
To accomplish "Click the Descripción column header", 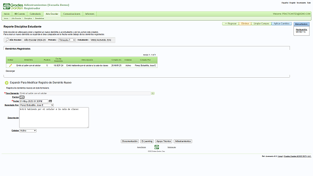I will tap(87, 60).
